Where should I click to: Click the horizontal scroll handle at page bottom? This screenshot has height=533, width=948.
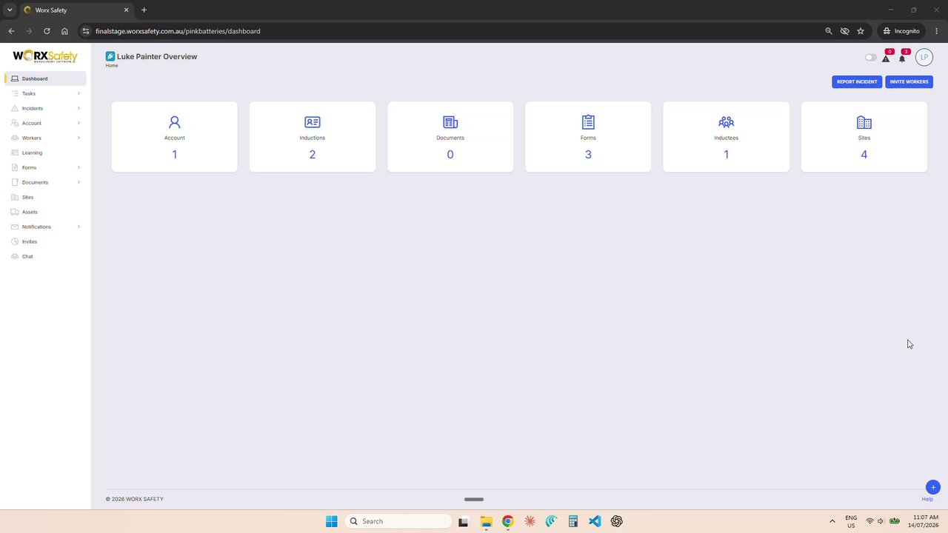click(474, 499)
